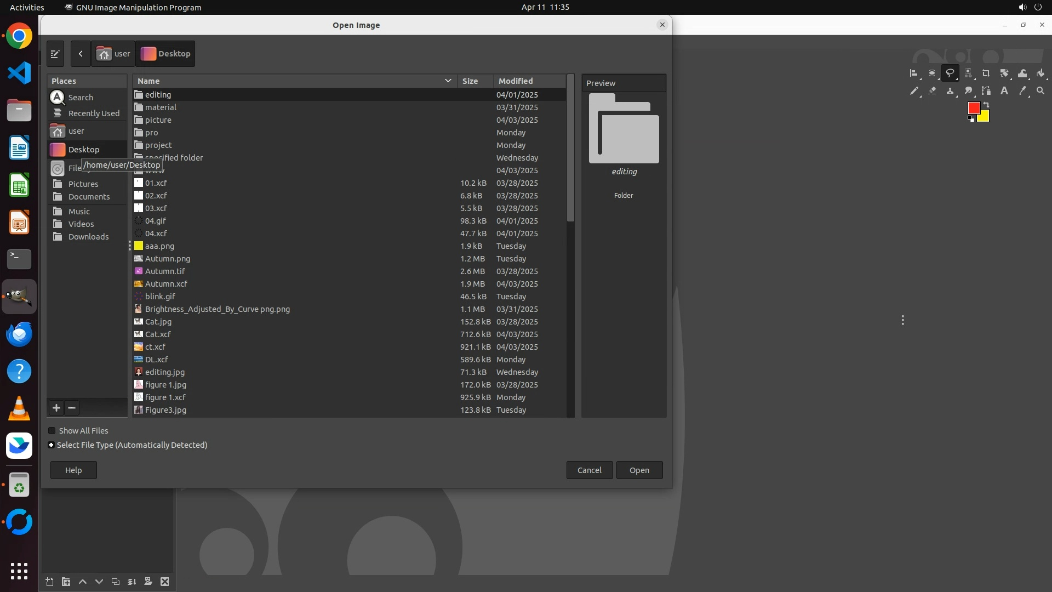Click the Add layer mask icon
This screenshot has width=1052, height=592.
point(148,582)
